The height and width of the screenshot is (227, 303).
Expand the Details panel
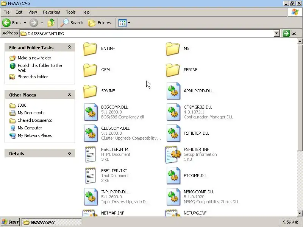pyautogui.click(x=69, y=153)
